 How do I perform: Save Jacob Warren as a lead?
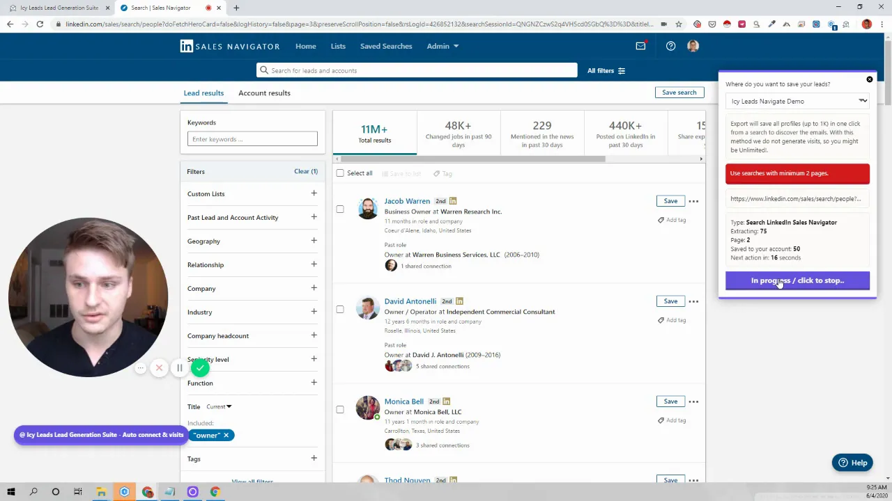coord(670,201)
